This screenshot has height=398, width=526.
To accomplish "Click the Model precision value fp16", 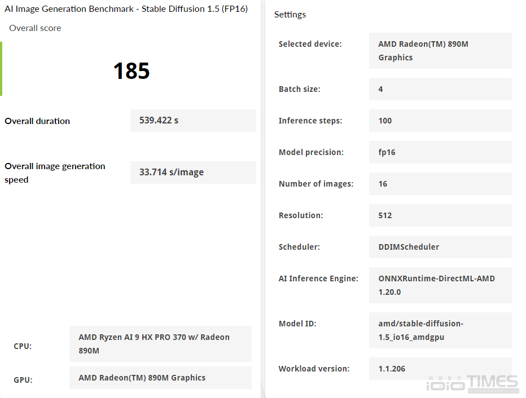I will [x=440, y=152].
